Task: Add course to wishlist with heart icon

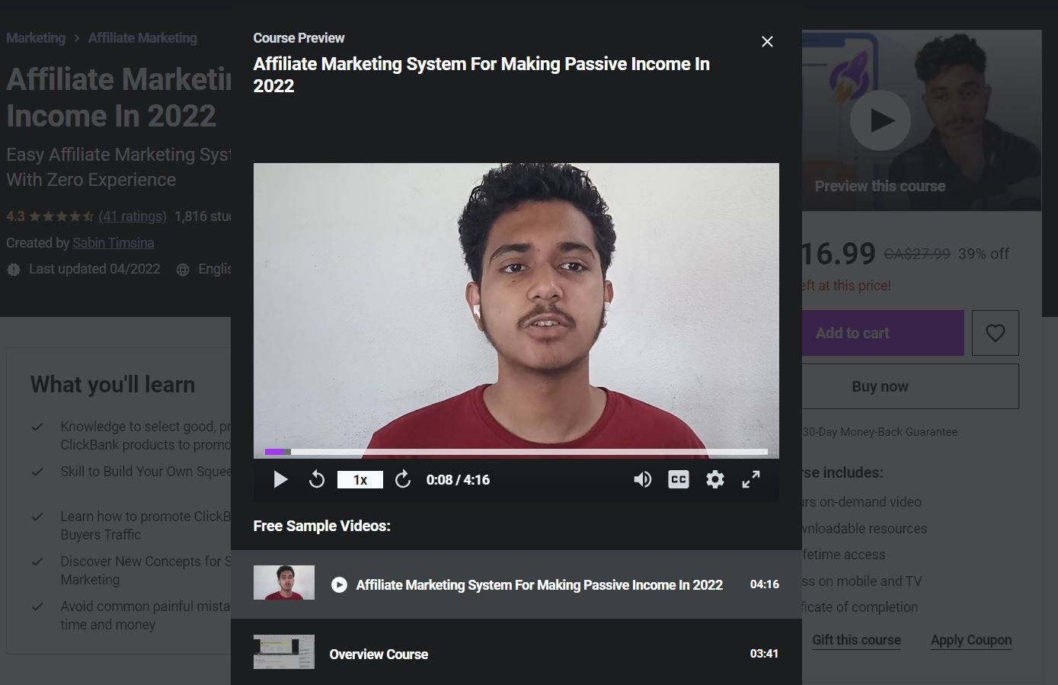Action: (x=995, y=333)
